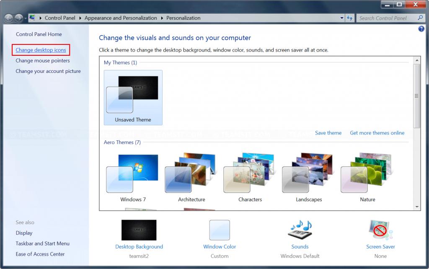Open the Sounds settings
This screenshot has height=269, width=429.
tap(300, 246)
